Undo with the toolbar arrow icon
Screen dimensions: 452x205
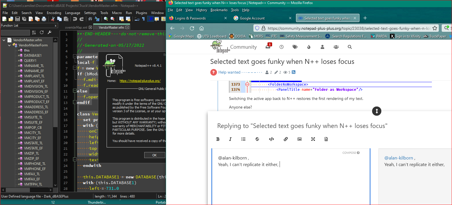(x=75, y=19)
